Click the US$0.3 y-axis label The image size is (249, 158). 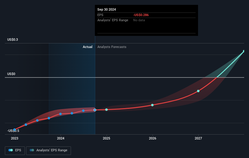click(12, 39)
